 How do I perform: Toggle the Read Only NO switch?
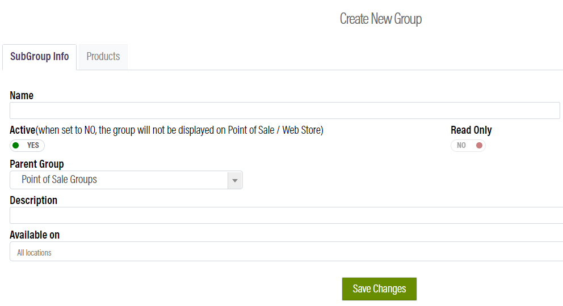click(x=468, y=146)
